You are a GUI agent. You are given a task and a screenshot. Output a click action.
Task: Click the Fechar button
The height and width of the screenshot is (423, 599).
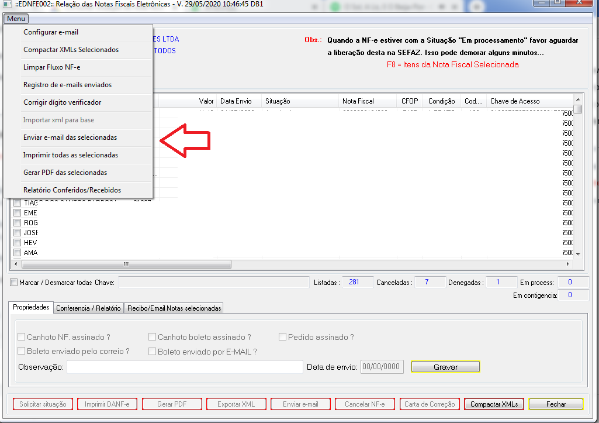pos(556,404)
